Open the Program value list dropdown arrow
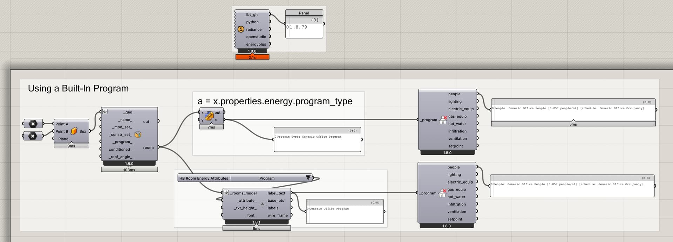Image resolution: width=673 pixels, height=242 pixels. [x=308, y=178]
